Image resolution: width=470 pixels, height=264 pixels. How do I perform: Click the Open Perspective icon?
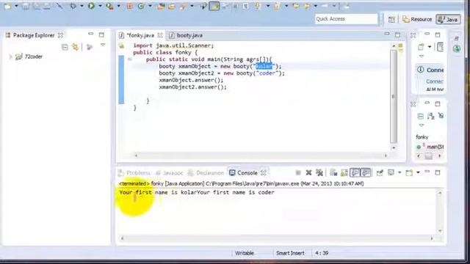pos(391,20)
